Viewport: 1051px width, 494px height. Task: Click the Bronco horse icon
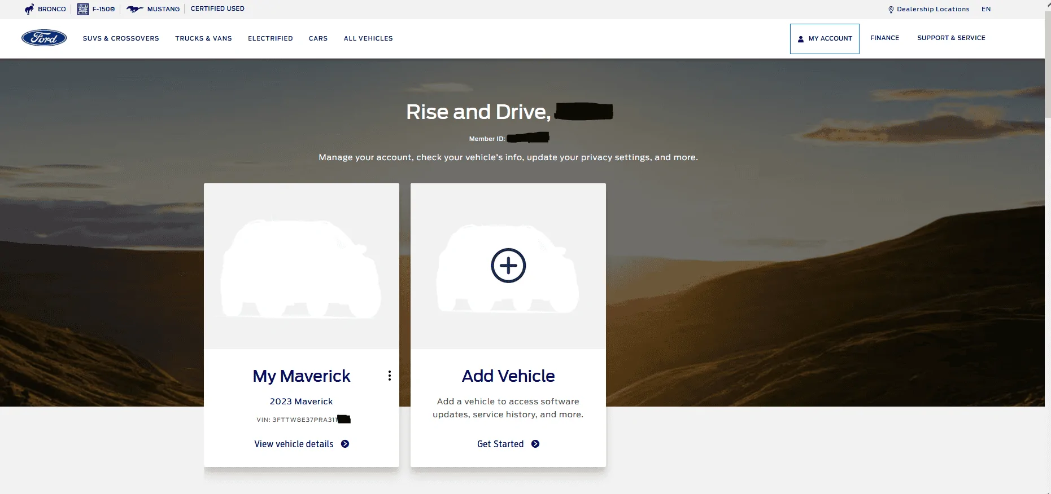pos(29,9)
